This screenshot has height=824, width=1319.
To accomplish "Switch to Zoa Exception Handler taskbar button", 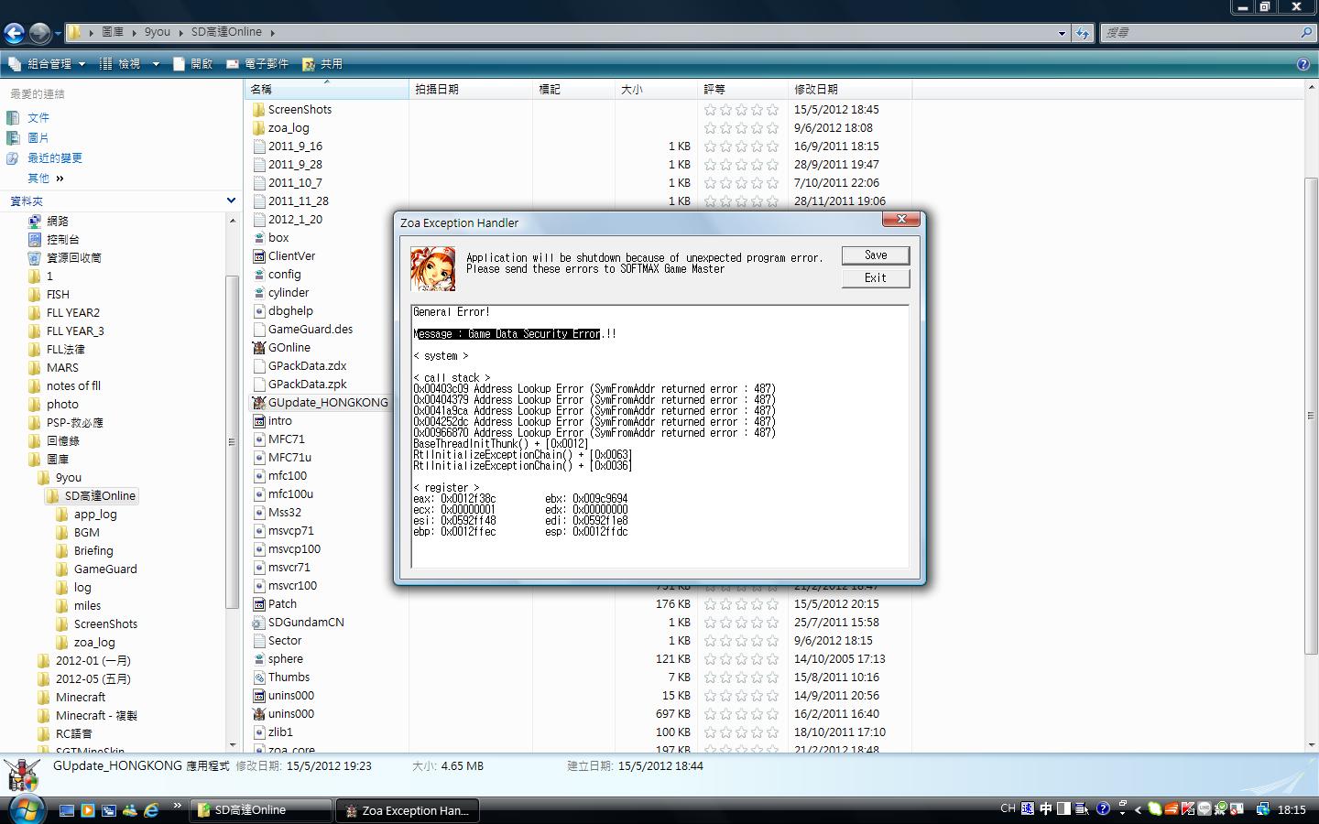I will tap(408, 810).
